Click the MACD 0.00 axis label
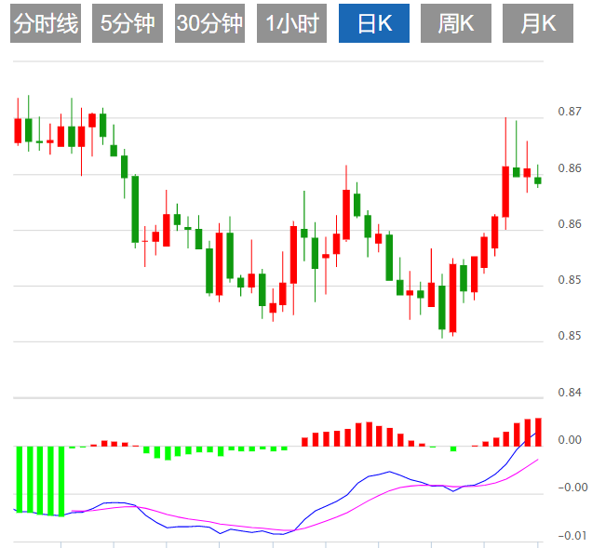This screenshot has width=592, height=548. [570, 440]
